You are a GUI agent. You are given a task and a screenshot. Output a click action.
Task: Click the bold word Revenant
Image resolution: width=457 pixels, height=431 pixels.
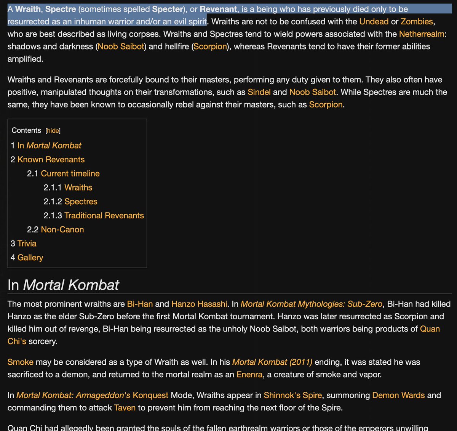218,9
